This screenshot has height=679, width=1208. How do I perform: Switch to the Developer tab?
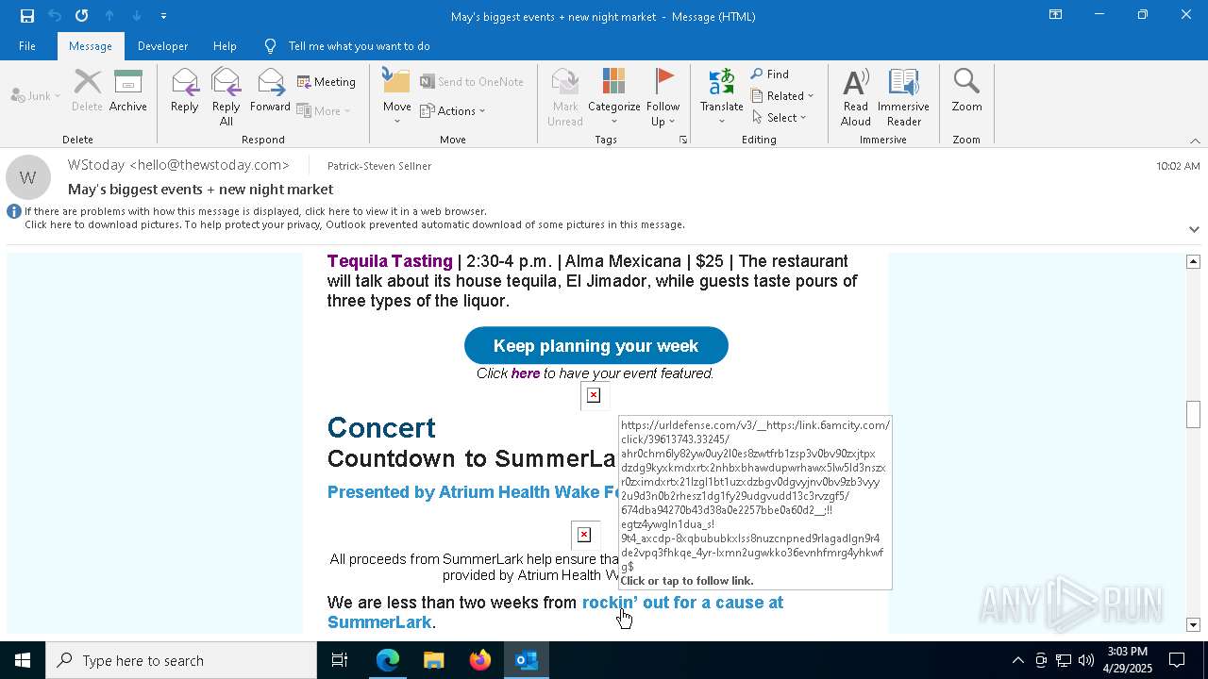click(162, 45)
